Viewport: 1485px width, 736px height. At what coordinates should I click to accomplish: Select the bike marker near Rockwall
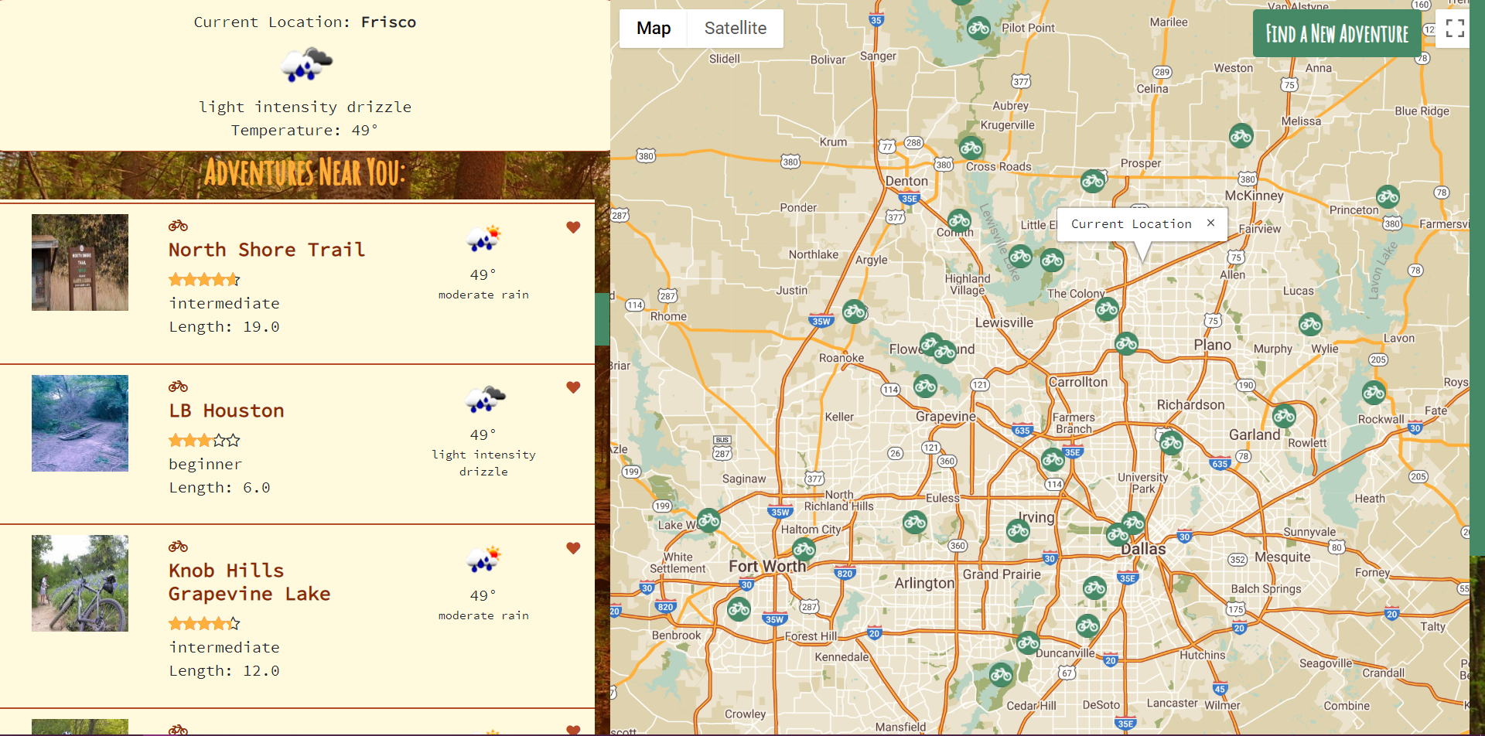tap(1374, 393)
